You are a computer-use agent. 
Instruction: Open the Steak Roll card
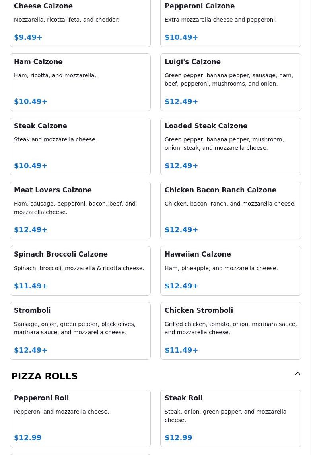pos(231,418)
